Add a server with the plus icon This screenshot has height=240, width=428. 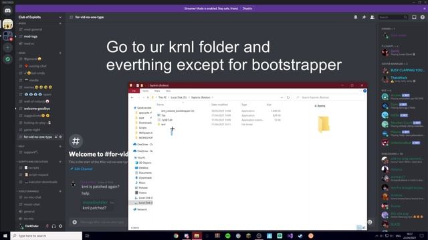click(7, 47)
